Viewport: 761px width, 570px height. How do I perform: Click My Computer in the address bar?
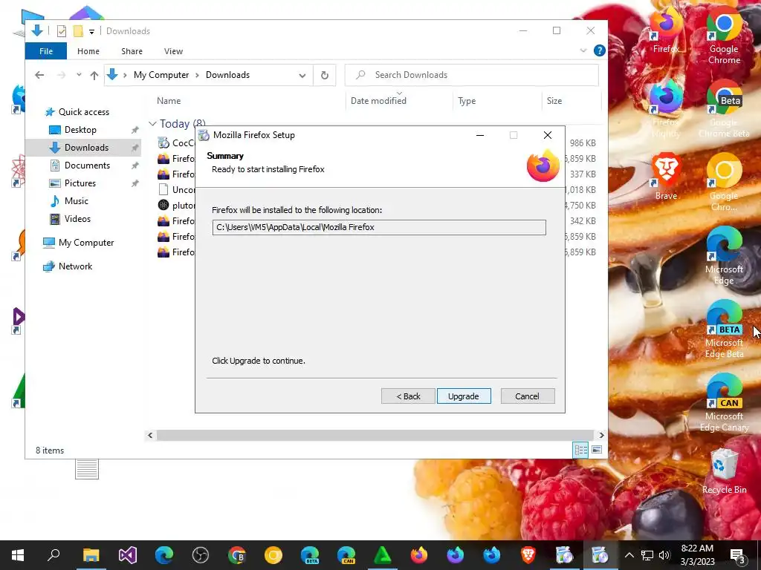[x=161, y=75]
